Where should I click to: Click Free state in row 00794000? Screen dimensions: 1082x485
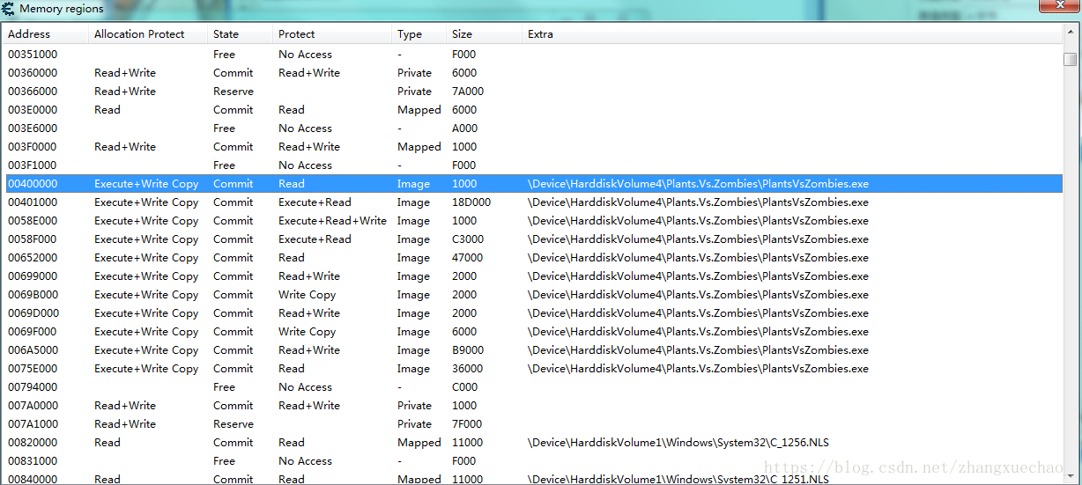click(225, 387)
